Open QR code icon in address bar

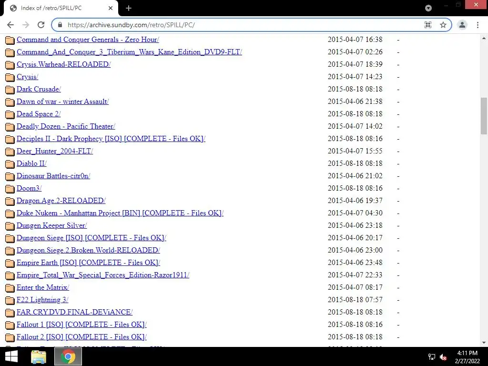point(428,25)
